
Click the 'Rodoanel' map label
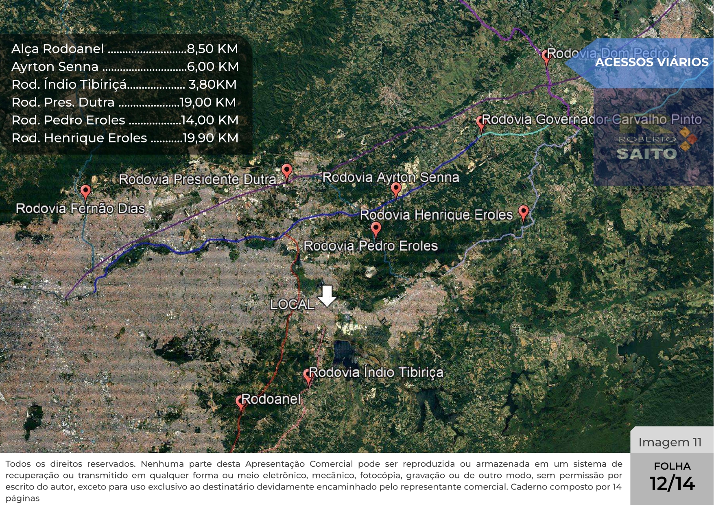(271, 400)
